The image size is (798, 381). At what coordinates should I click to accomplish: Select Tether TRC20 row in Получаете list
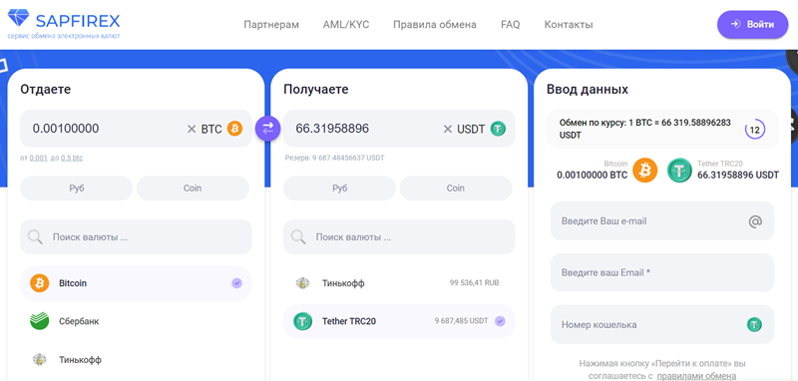399,321
